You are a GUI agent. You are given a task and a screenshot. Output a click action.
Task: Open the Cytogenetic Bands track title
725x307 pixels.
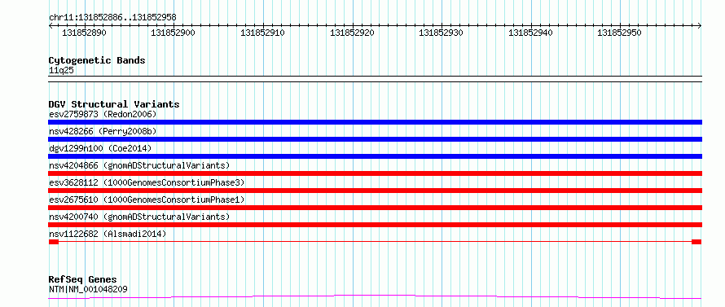pos(97,60)
